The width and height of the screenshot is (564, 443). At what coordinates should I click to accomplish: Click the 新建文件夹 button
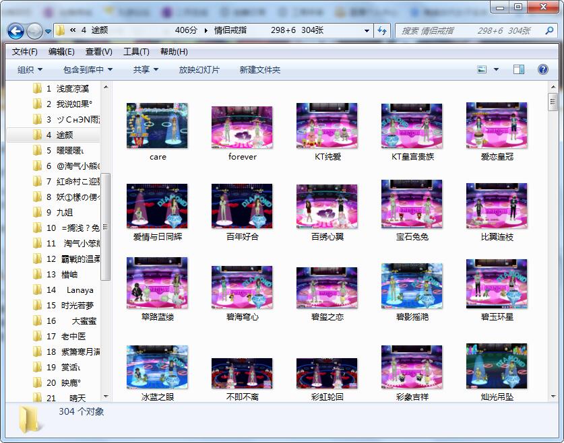click(x=259, y=70)
